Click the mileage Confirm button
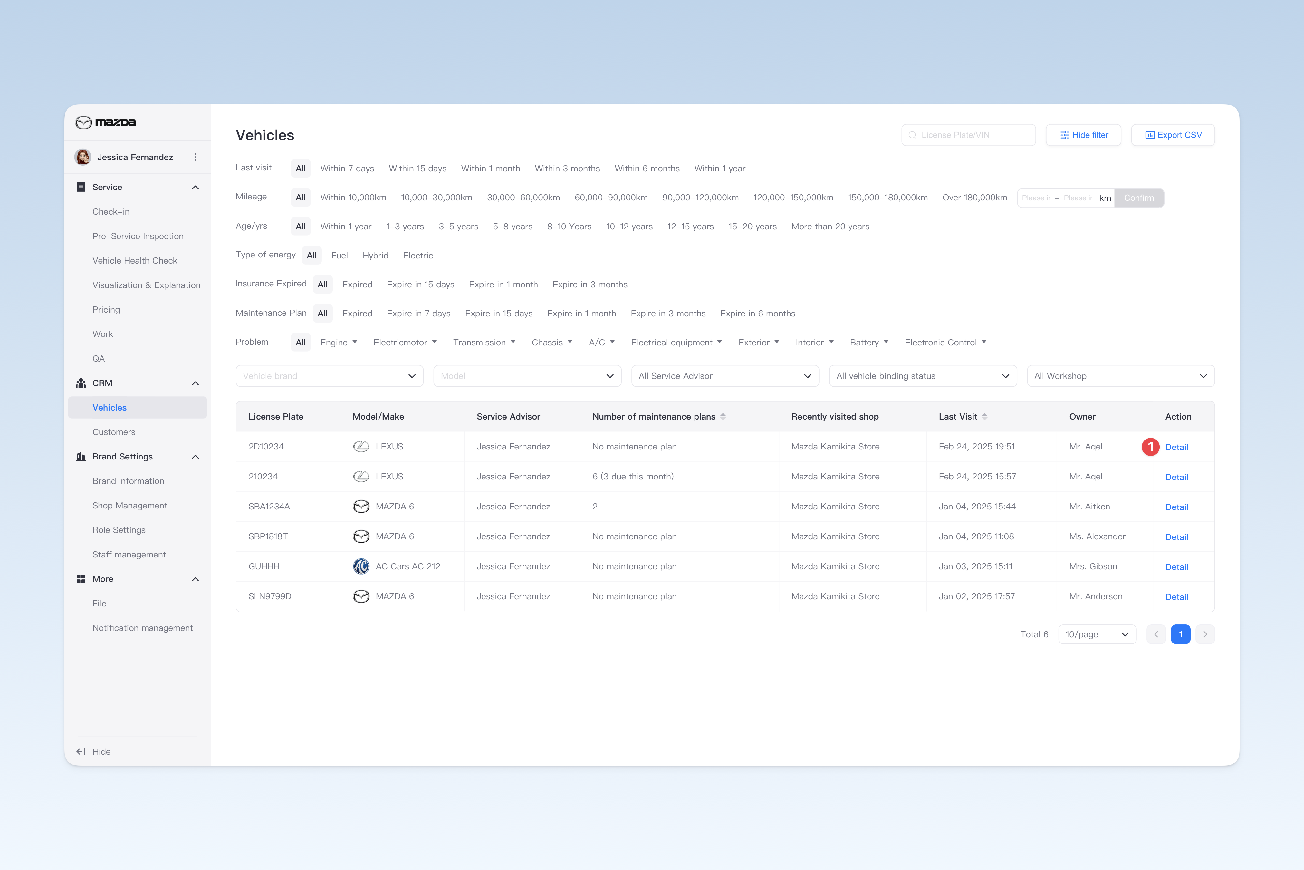The image size is (1304, 870). (1139, 198)
